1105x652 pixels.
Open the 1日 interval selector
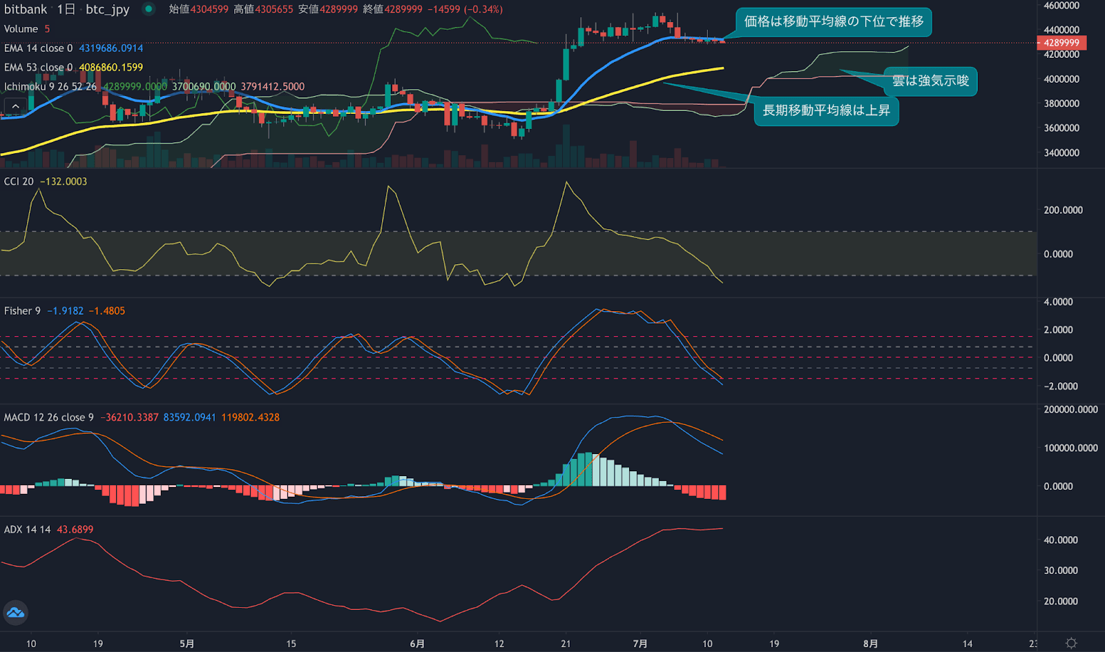66,9
